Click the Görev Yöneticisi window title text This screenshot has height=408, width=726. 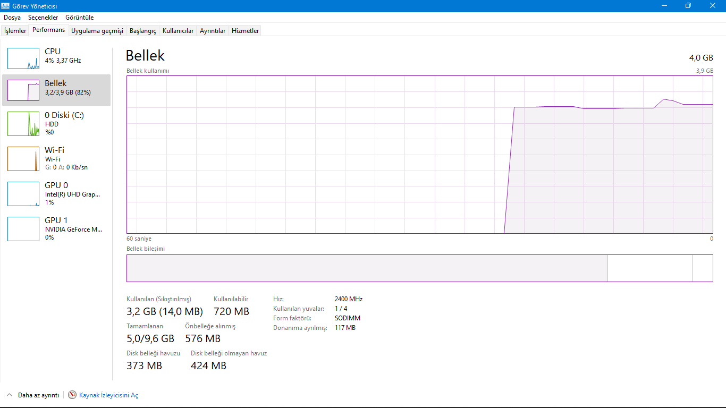35,6
